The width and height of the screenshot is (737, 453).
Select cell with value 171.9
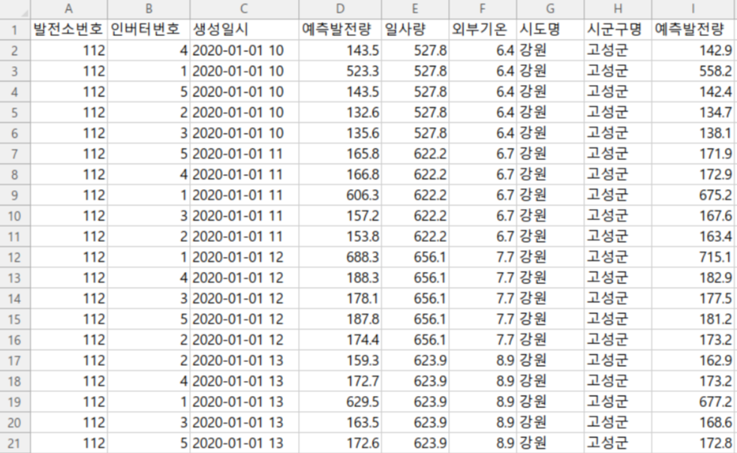[694, 154]
